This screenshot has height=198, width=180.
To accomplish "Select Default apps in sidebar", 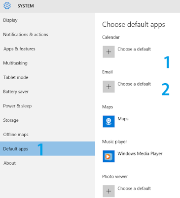I will [x=47, y=148].
